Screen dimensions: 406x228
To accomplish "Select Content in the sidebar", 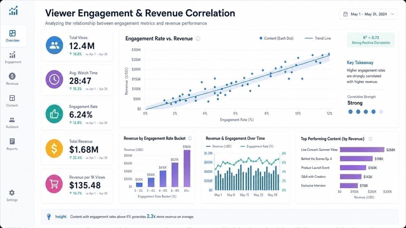I will (x=12, y=101).
